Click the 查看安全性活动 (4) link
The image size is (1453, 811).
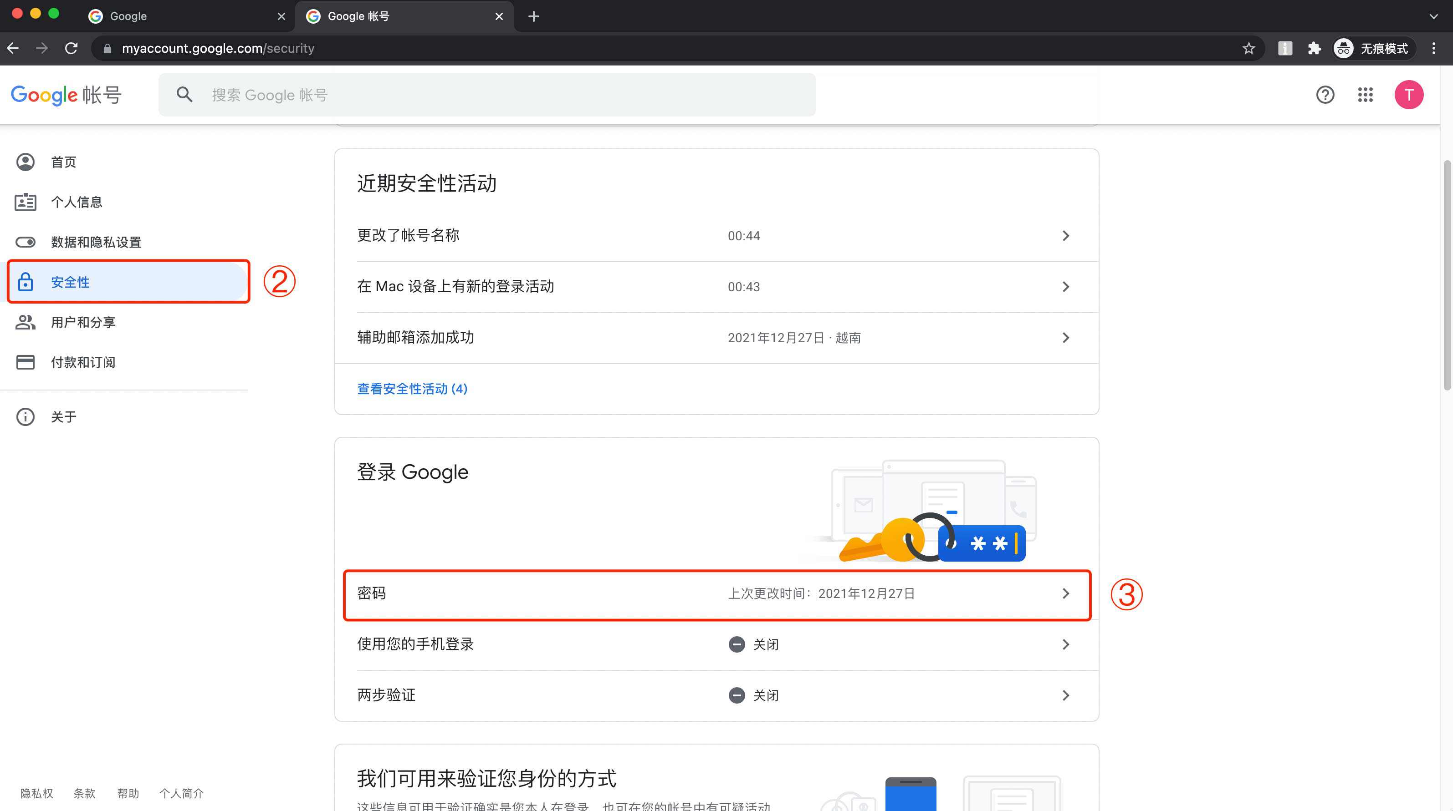(412, 388)
